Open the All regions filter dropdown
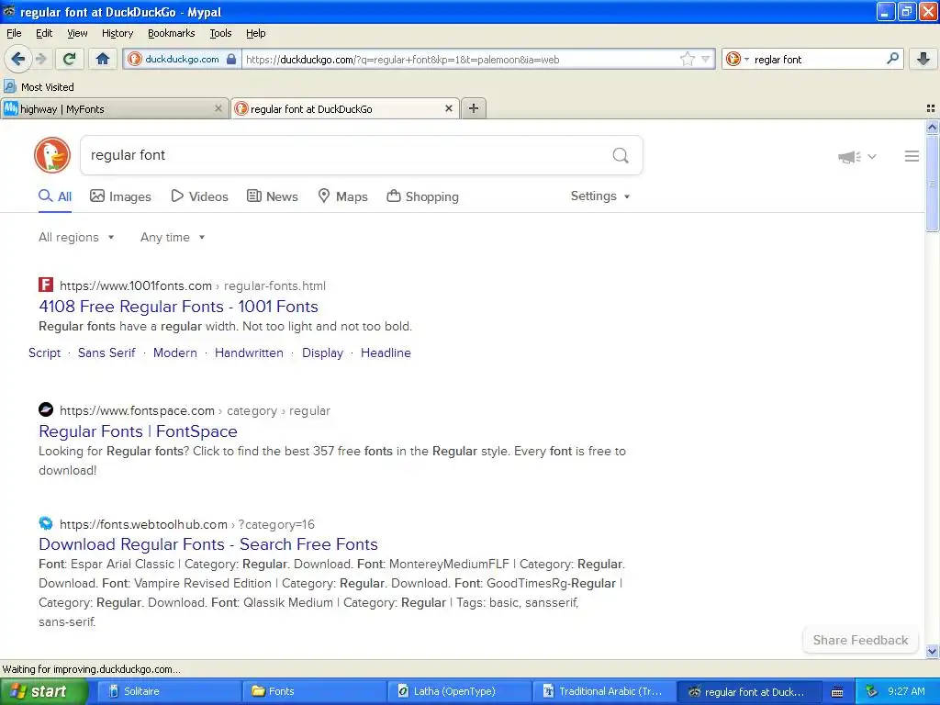 click(76, 238)
